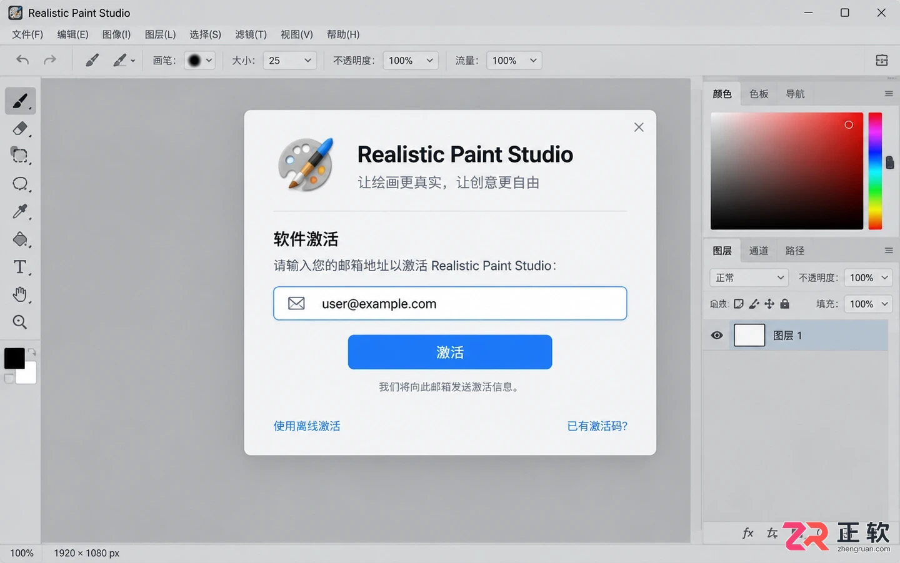Viewport: 900px width, 563px height.
Task: Select the Paint Bucket fill tool
Action: coord(20,239)
